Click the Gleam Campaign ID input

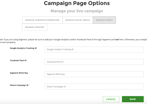(94, 86)
